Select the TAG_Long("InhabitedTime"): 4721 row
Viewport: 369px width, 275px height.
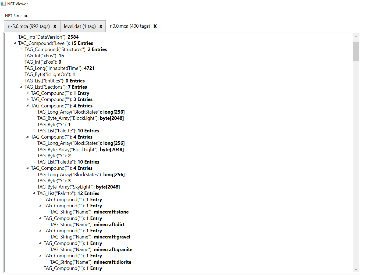[x=60, y=68]
